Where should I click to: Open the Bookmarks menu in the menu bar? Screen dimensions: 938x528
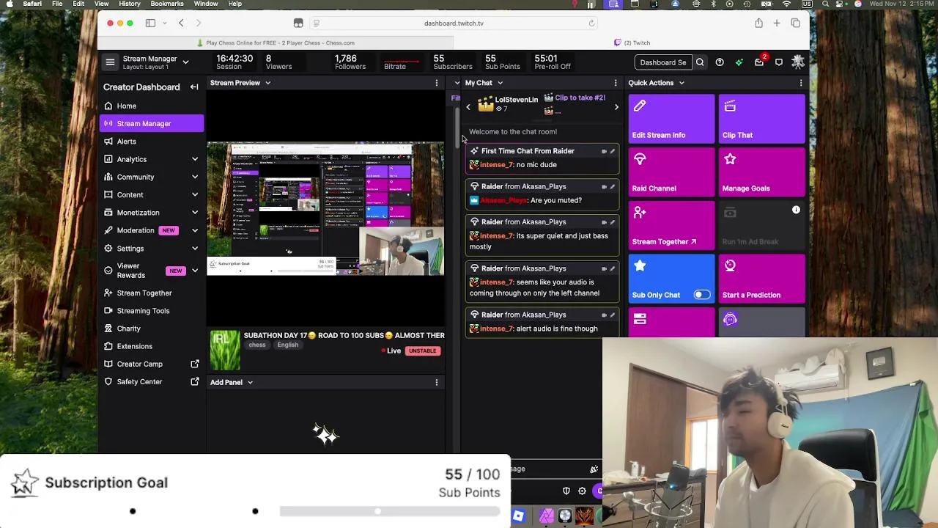(x=167, y=4)
